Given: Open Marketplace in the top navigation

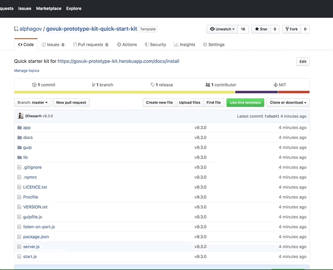Looking at the screenshot, I should [x=48, y=8].
